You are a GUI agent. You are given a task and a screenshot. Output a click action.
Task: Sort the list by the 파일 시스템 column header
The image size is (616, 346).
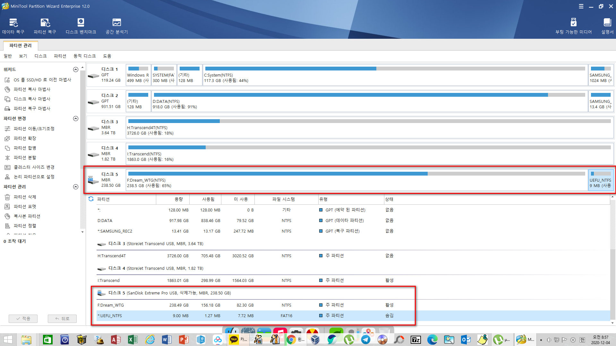(286, 199)
